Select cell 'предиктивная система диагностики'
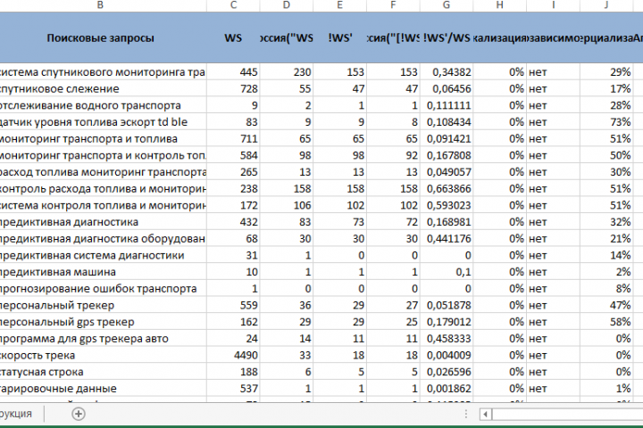This screenshot has height=428, width=643. point(103,255)
